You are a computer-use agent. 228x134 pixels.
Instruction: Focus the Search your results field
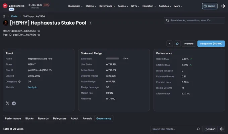click(x=176, y=129)
